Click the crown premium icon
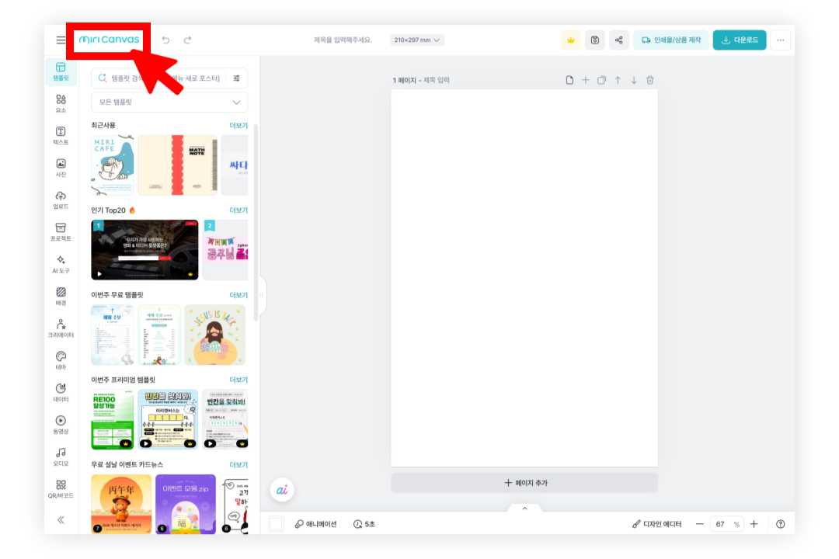 click(x=571, y=39)
